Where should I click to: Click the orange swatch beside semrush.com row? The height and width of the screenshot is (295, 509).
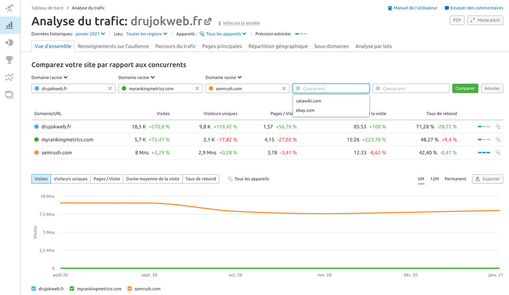click(x=36, y=152)
